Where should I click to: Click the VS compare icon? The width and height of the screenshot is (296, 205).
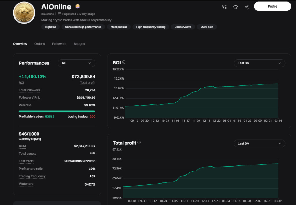point(224,7)
